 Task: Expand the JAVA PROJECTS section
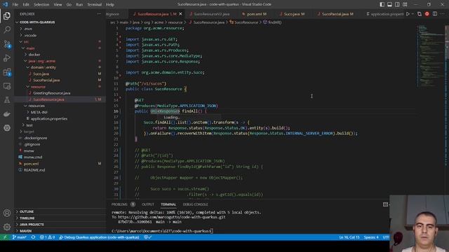click(x=60, y=224)
